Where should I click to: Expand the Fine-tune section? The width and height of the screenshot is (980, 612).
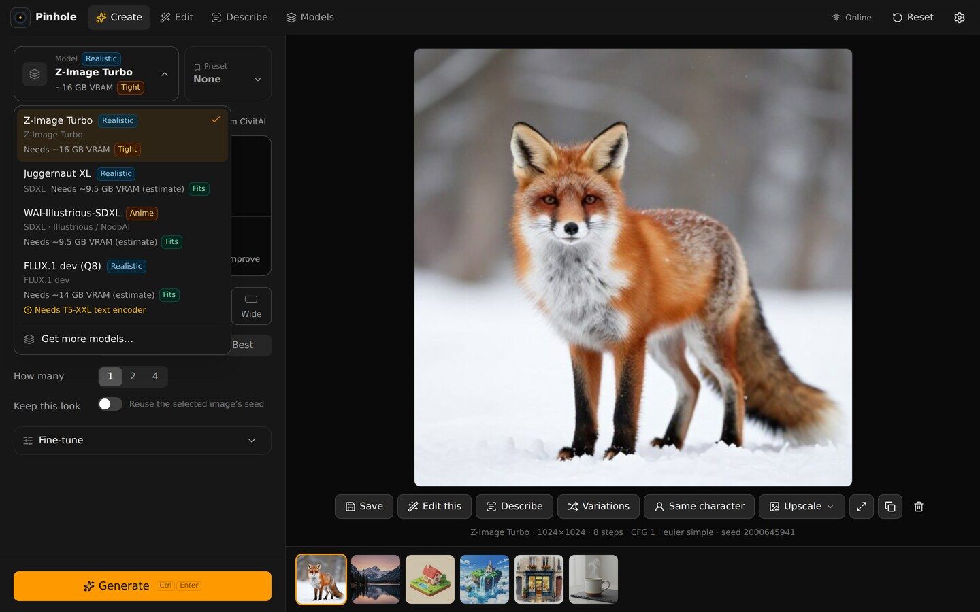point(142,441)
